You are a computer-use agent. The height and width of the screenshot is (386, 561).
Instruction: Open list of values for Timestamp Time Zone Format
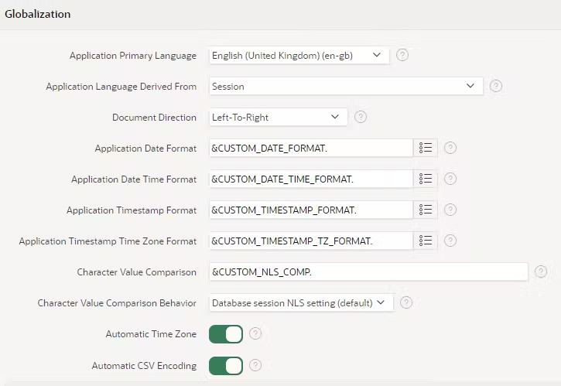(x=426, y=241)
